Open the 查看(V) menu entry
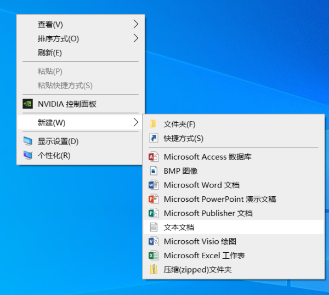Screen dimensions: 329x295 point(81,24)
